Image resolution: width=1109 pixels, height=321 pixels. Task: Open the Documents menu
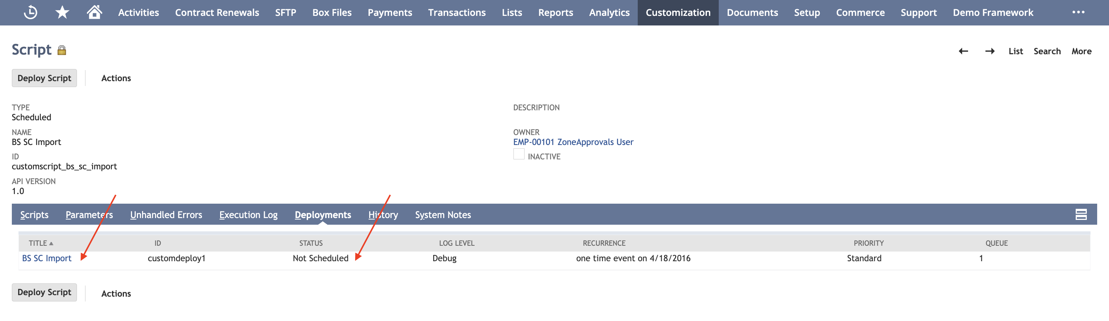(752, 13)
